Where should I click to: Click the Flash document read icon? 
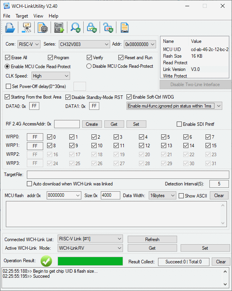click(x=125, y=28)
